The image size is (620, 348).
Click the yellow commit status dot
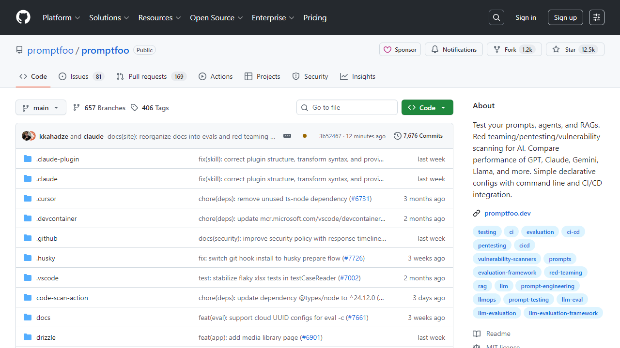coord(304,136)
